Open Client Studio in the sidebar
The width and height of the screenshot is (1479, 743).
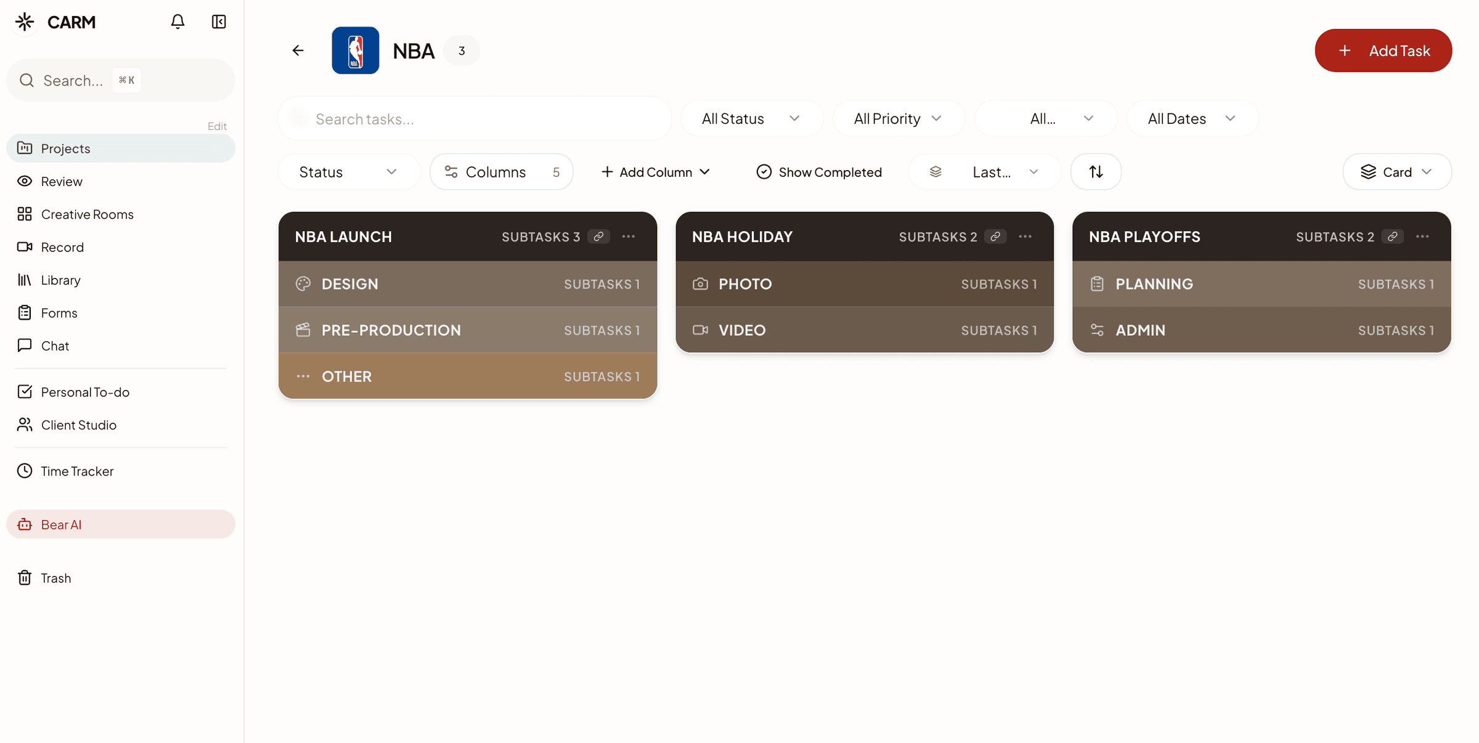click(x=121, y=424)
